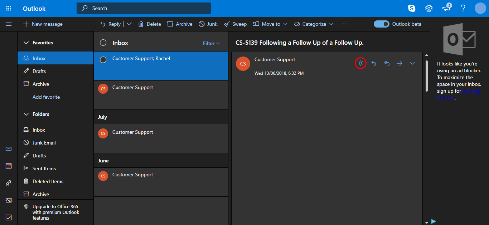Open the People module icon

pos(9,183)
